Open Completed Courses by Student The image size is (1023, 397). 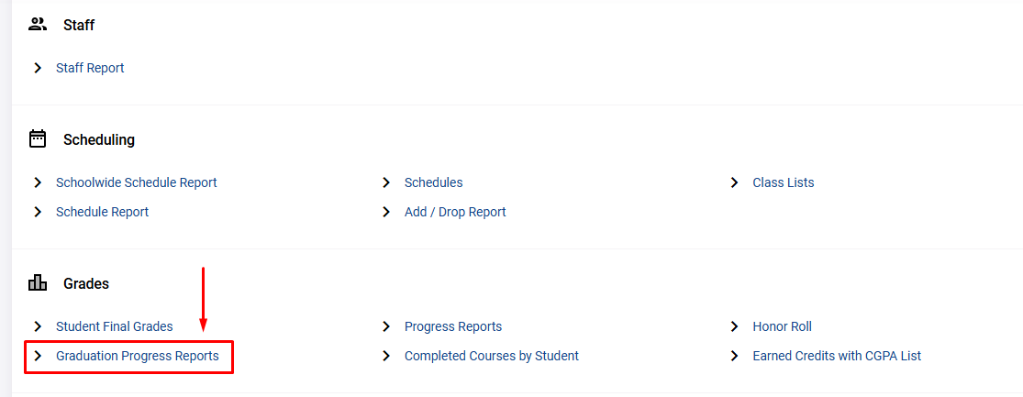(x=491, y=356)
